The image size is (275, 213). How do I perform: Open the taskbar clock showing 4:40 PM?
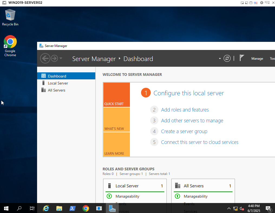[x=254, y=208]
